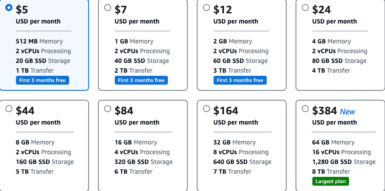
Task: Choose the $7 plan radio button
Action: (x=108, y=8)
